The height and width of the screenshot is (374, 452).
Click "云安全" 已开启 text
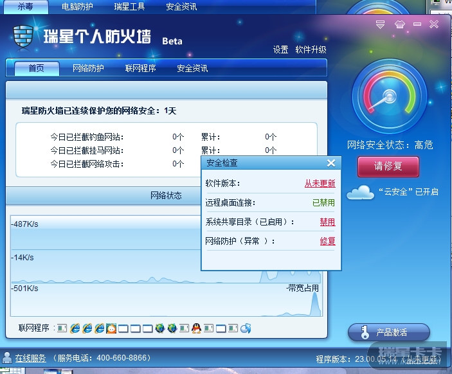[408, 192]
